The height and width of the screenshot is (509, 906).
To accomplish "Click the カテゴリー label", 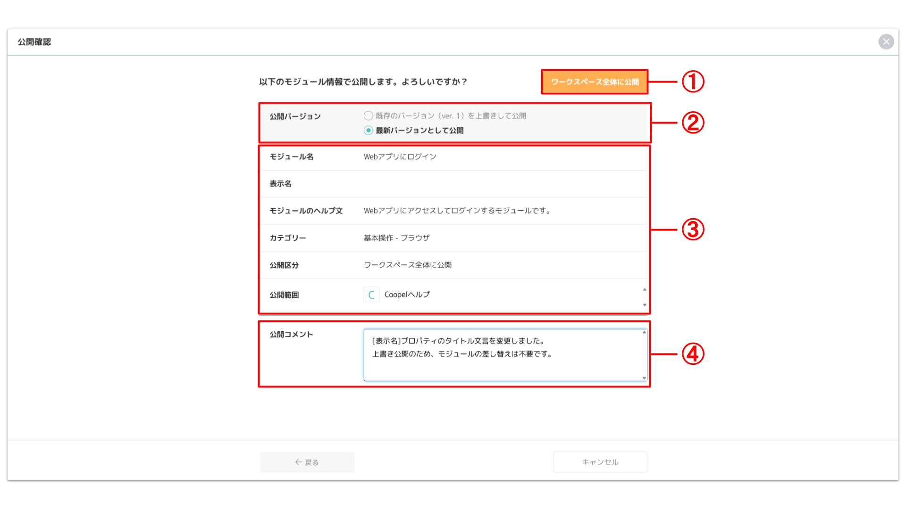I will point(288,238).
